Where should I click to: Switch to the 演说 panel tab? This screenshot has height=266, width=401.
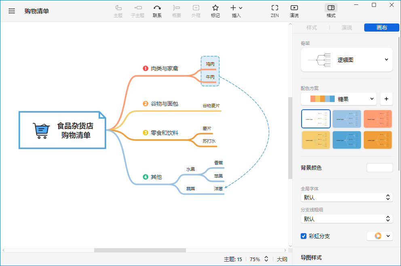(346, 28)
